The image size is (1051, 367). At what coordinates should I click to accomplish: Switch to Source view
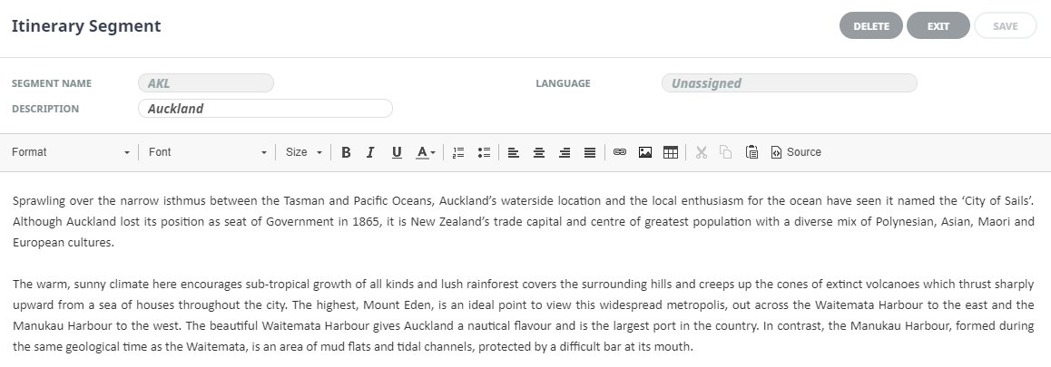point(796,153)
